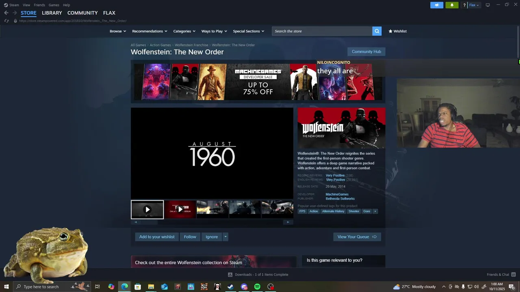Open the Wolfenstein collection banner
Screen dimensions: 520x292
point(213,262)
